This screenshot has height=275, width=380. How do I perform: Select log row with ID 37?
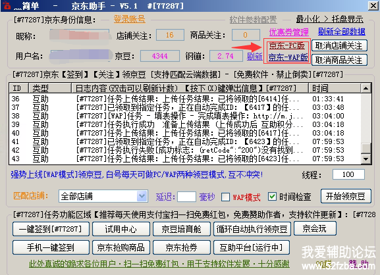coord(184,107)
